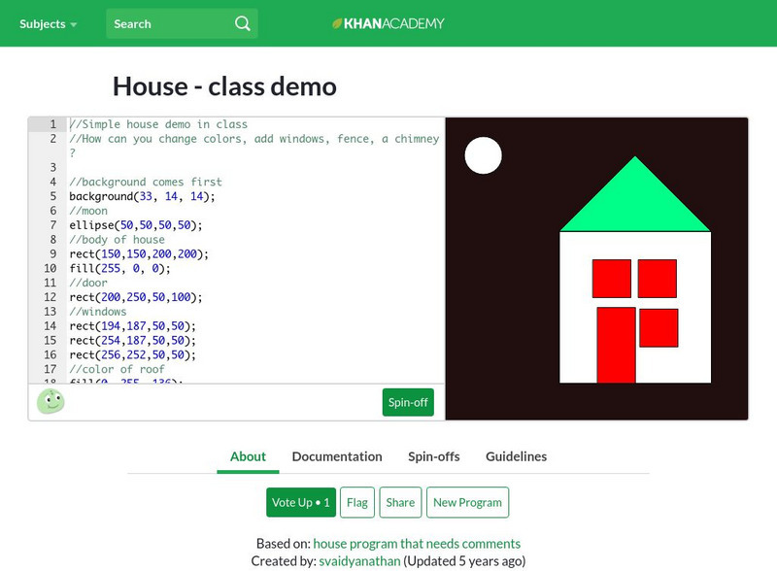Viewport: 777px width, 571px height.
Task: Start a New Program
Action: coord(467,503)
